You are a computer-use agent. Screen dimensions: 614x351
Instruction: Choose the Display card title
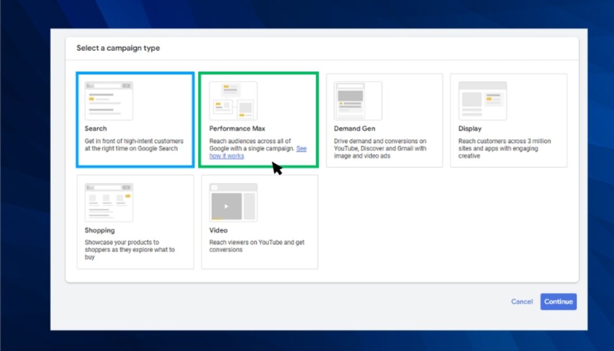470,129
